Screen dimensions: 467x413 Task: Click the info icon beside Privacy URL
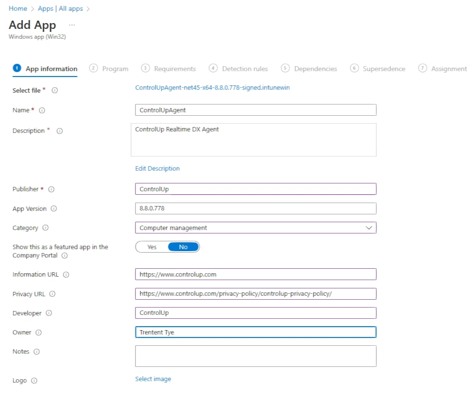pos(52,294)
